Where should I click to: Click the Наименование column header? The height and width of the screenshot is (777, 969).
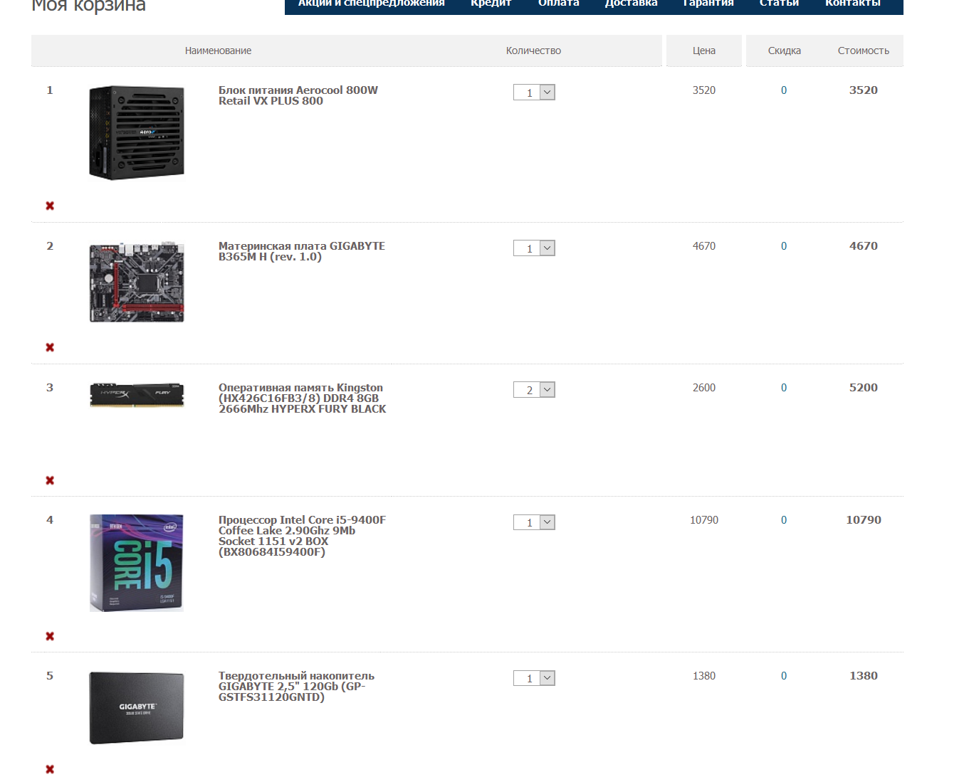pos(218,51)
